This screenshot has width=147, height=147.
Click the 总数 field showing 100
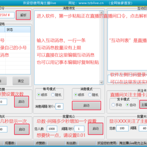122,128
